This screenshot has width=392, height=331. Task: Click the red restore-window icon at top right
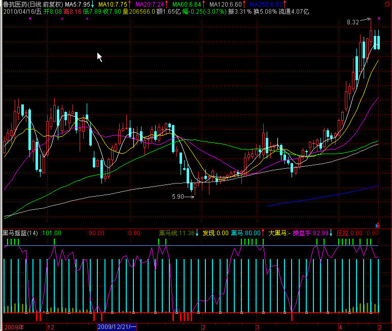(x=387, y=4)
